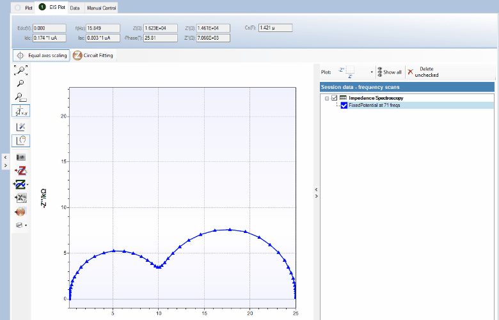Click the left-panel expand arrow '>'
The image size is (499, 320).
5,165
